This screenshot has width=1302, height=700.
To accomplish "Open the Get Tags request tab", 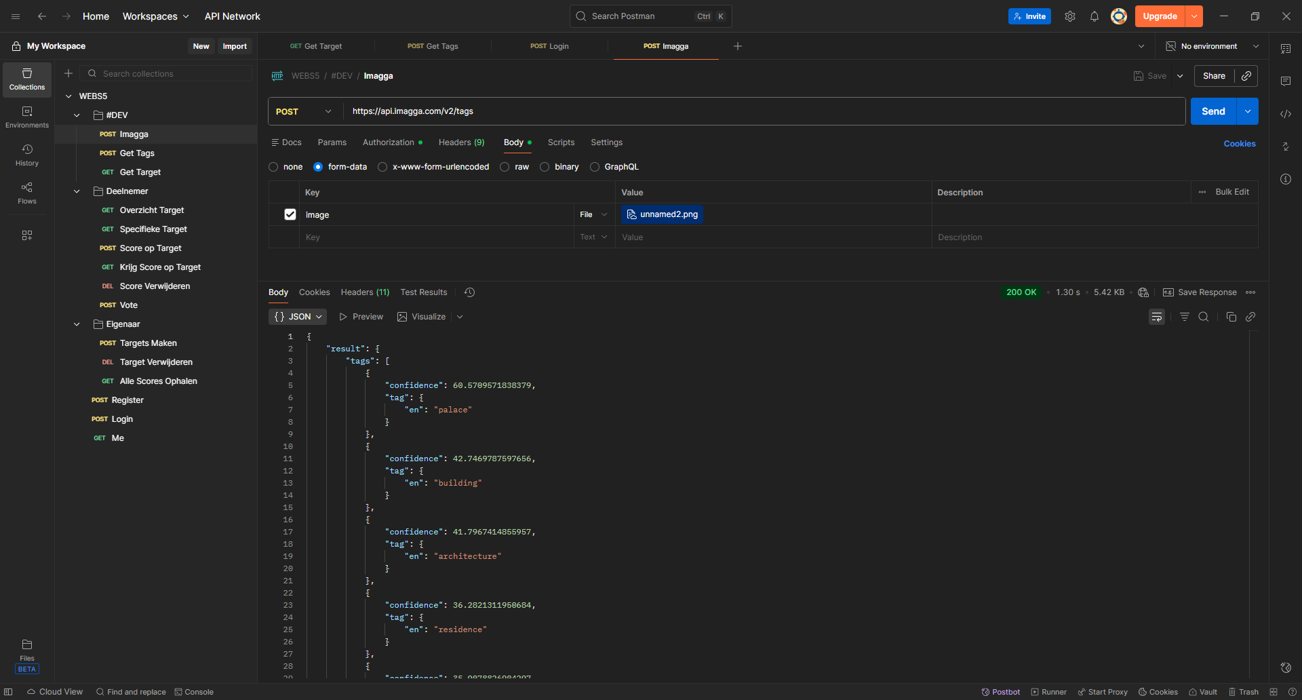I will tap(433, 46).
